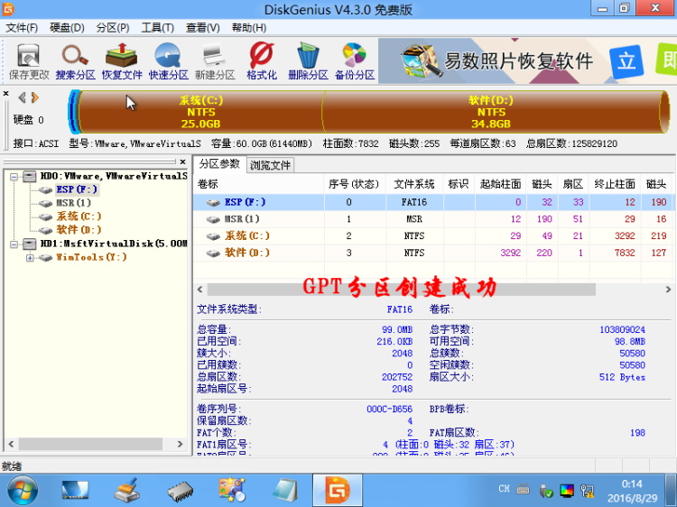Image resolution: width=677 pixels, height=507 pixels.
Task: Switch to the 分区参数 tab
Action: coord(219,164)
